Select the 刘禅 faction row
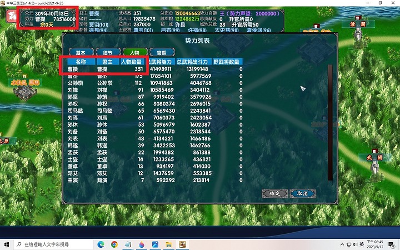This screenshot has height=250, width=400. pos(155,90)
